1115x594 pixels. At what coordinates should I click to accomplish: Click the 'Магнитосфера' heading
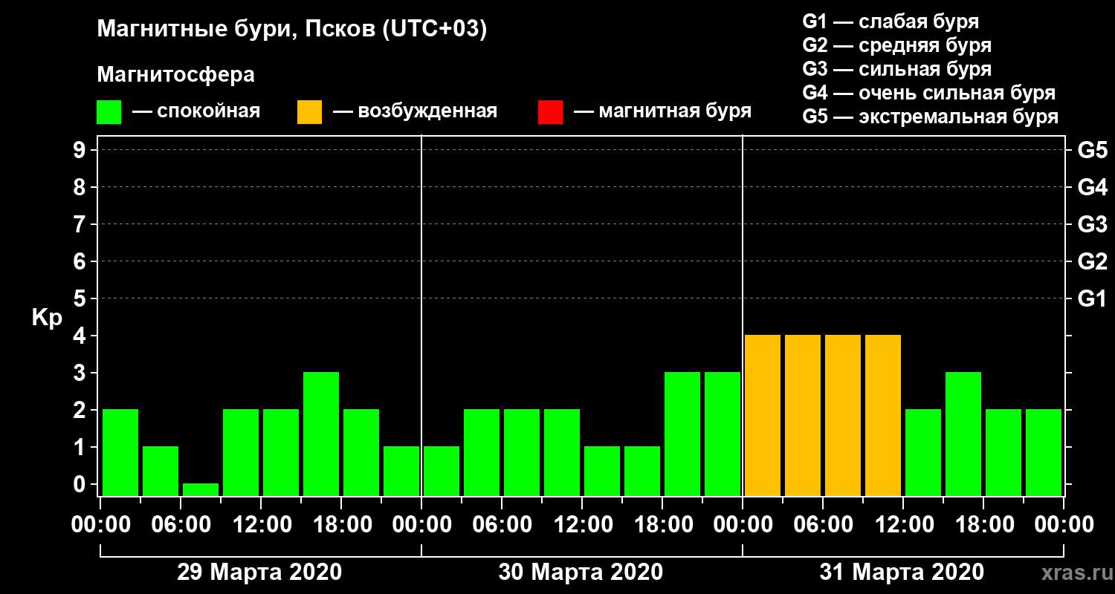point(175,75)
